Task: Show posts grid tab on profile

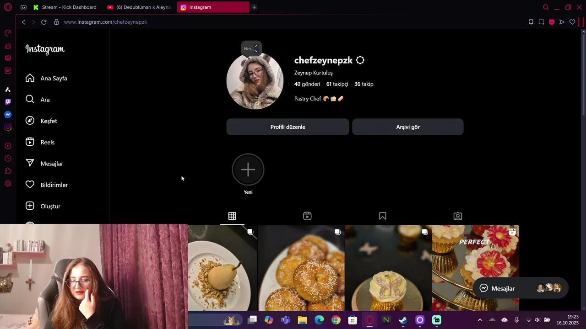Action: click(232, 216)
